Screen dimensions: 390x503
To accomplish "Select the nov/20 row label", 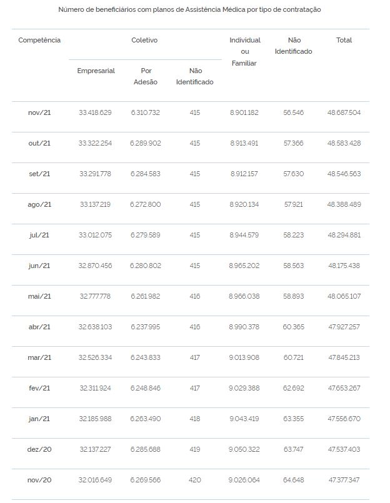I will click(39, 480).
